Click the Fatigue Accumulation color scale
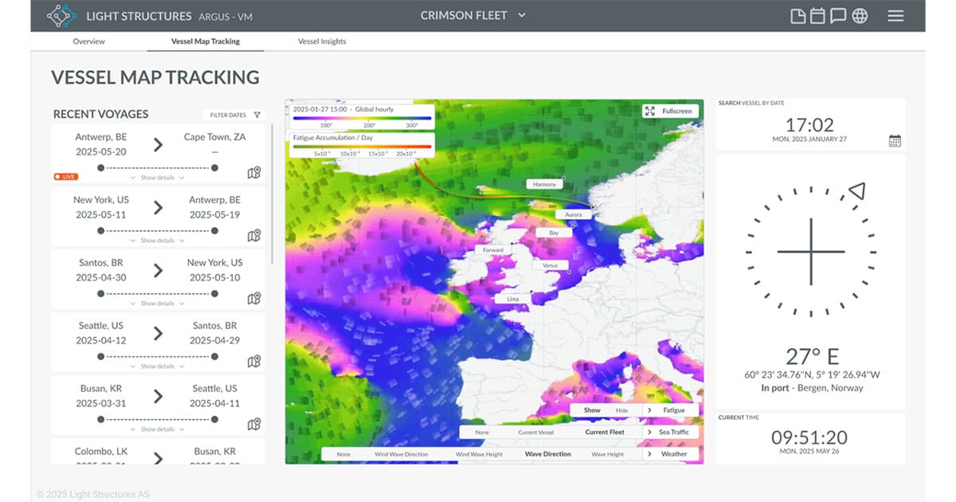This screenshot has width=956, height=502. 361,146
